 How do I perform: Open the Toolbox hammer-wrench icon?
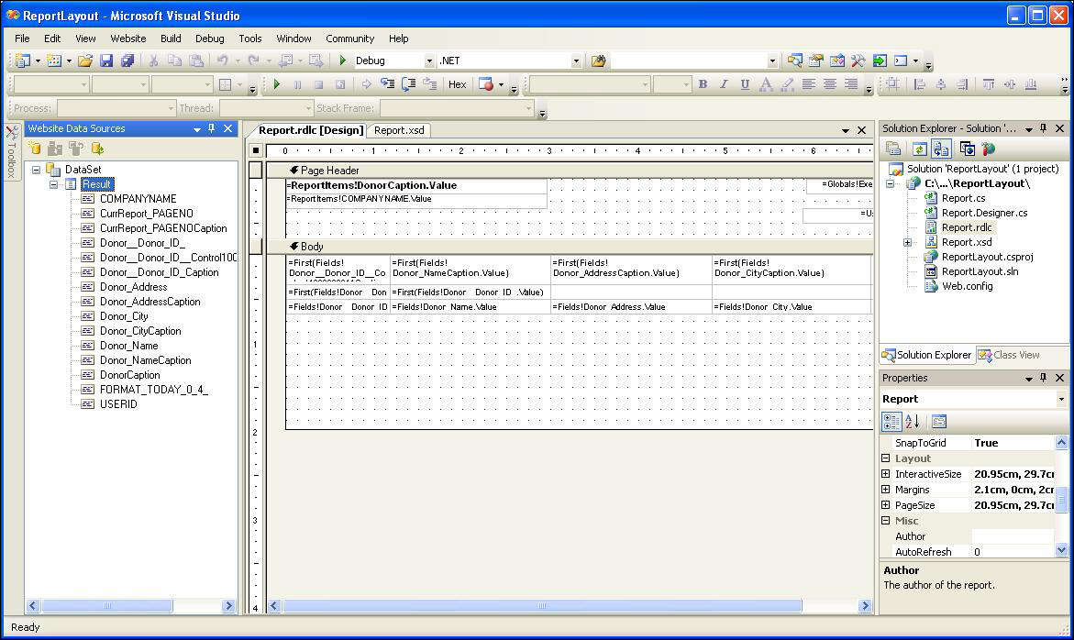coord(858,61)
